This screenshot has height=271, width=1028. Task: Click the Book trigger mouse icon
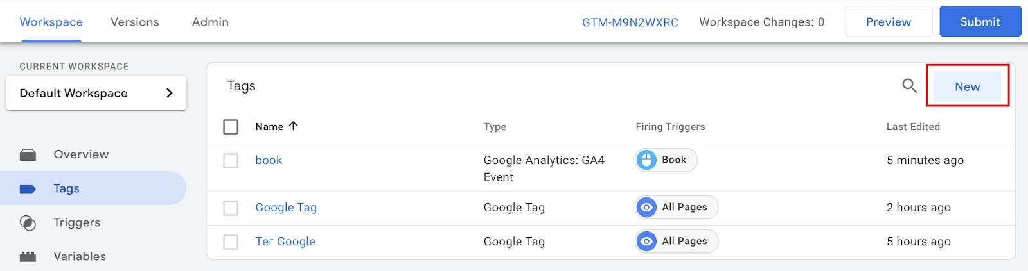647,160
